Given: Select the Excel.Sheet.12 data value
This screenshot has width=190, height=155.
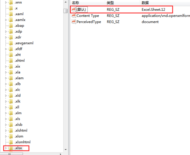Looking at the screenshot, I should coord(153,10).
